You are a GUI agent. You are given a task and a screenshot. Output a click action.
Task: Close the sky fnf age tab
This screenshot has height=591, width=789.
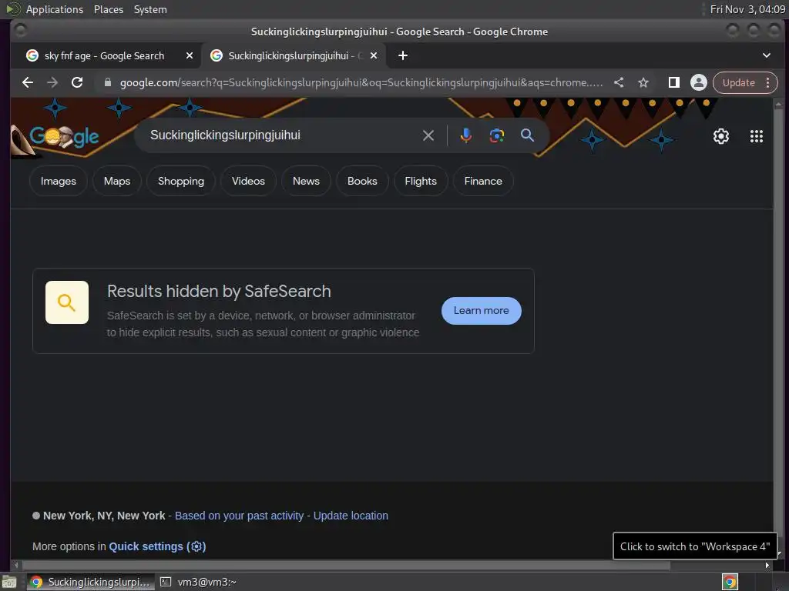pos(190,55)
